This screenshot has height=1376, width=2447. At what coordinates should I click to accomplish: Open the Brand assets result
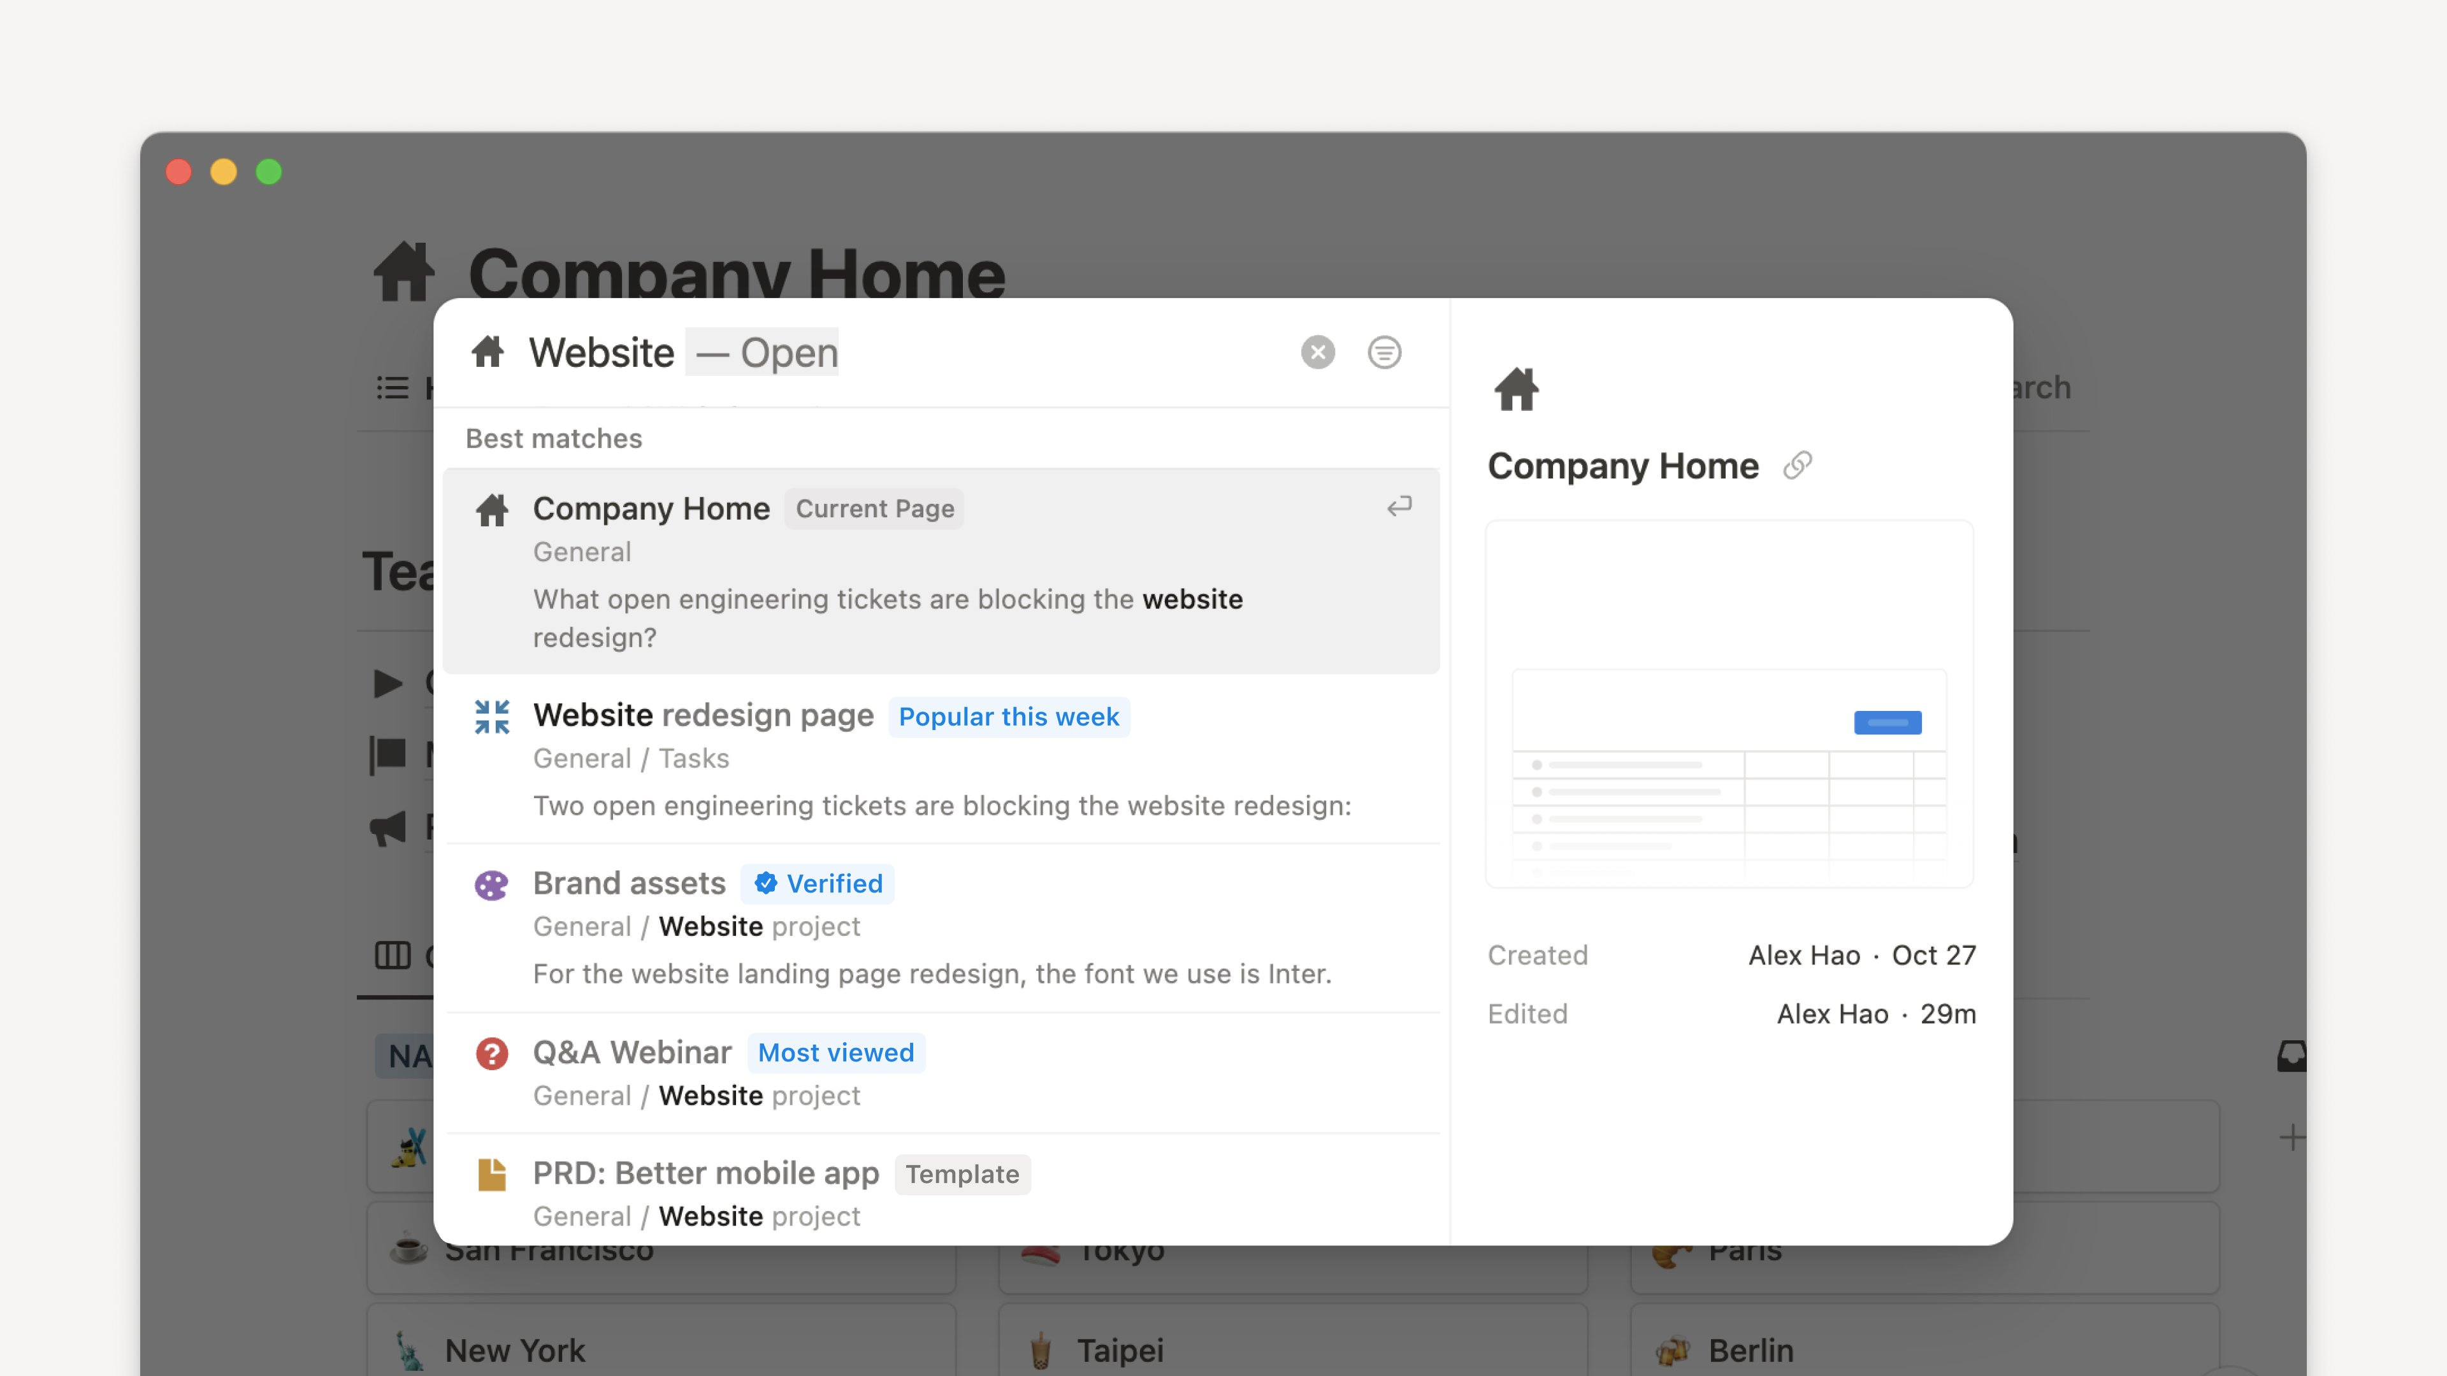[941, 928]
